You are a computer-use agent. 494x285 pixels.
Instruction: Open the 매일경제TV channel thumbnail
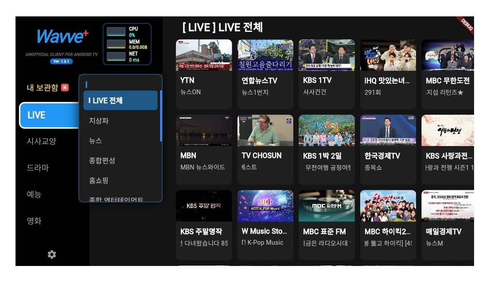click(x=447, y=206)
